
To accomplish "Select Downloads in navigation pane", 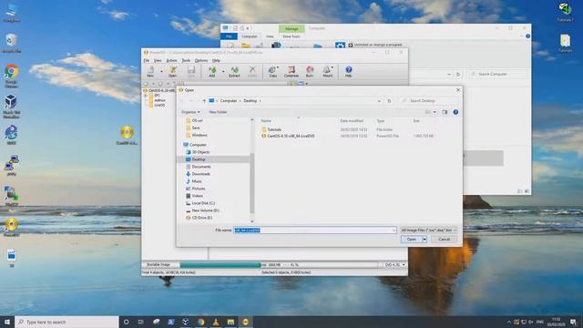I will [x=200, y=174].
